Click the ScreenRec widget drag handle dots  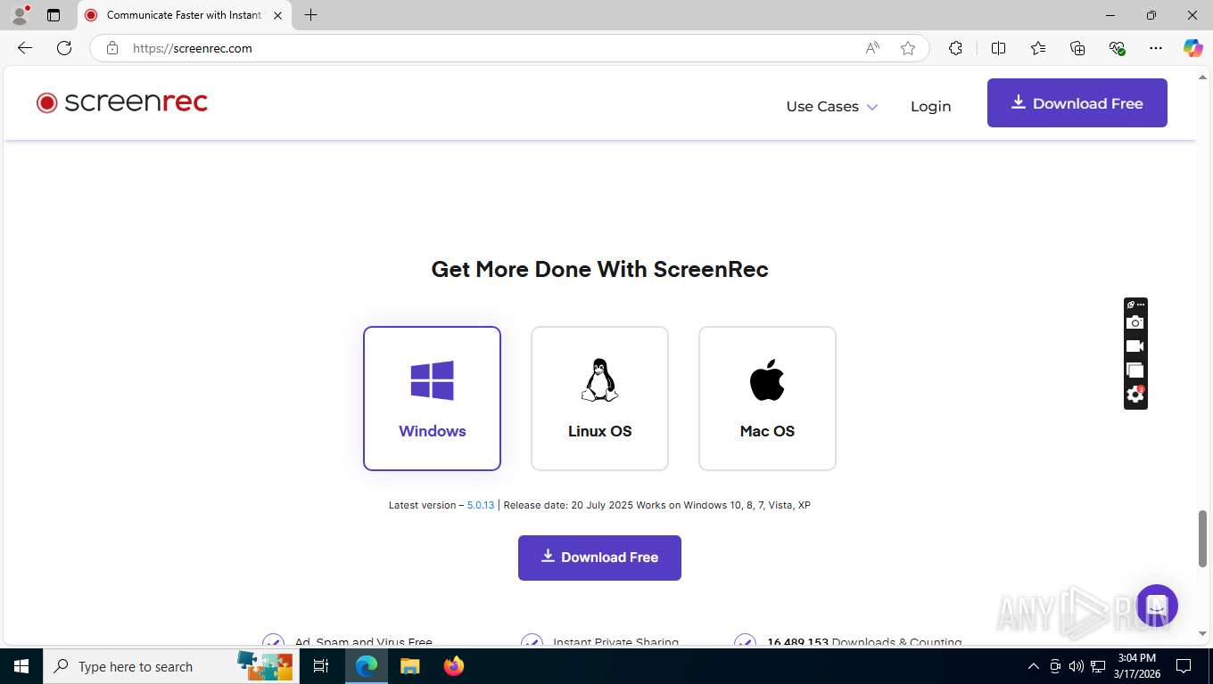tap(1141, 305)
